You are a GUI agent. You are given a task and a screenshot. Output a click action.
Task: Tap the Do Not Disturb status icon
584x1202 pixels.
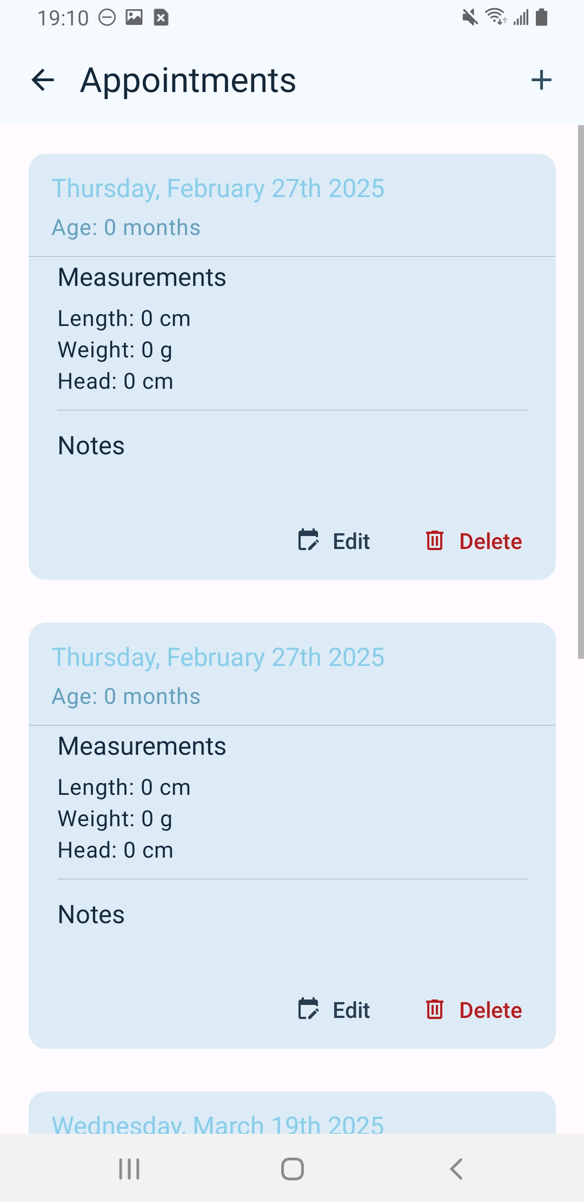tap(107, 18)
